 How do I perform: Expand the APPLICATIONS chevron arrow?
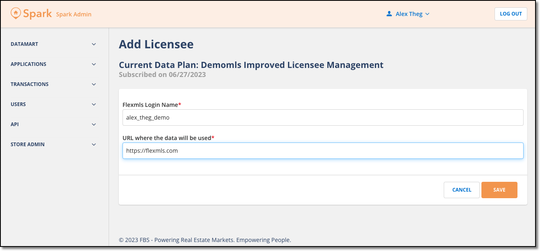click(94, 64)
